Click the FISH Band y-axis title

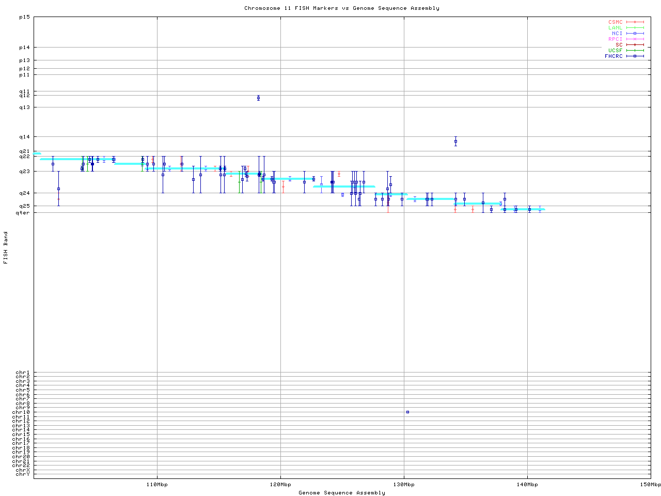6,247
